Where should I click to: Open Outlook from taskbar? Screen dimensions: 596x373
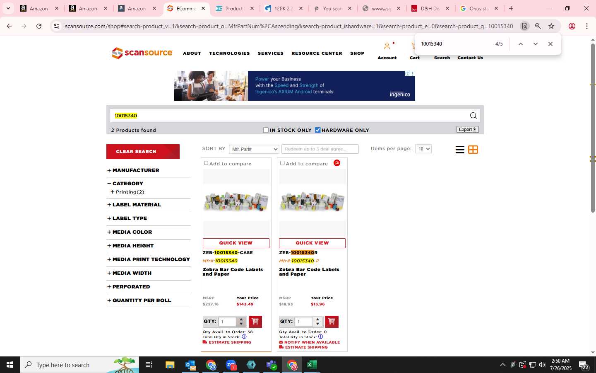(x=190, y=365)
